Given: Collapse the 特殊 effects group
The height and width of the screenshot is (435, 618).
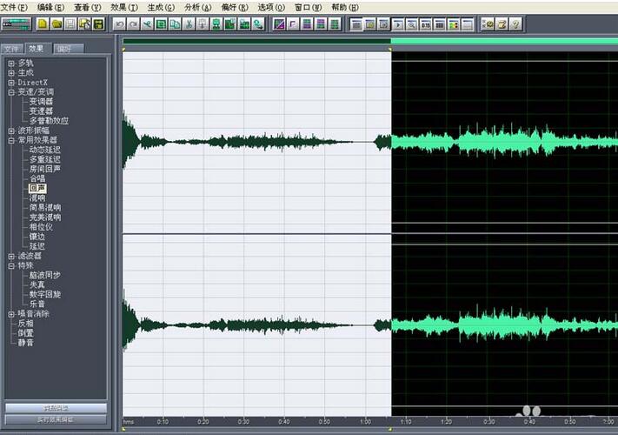Looking at the screenshot, I should [x=11, y=265].
